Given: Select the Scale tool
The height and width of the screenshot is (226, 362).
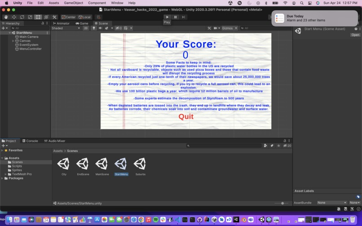Looking at the screenshot, I should [x=30, y=17].
